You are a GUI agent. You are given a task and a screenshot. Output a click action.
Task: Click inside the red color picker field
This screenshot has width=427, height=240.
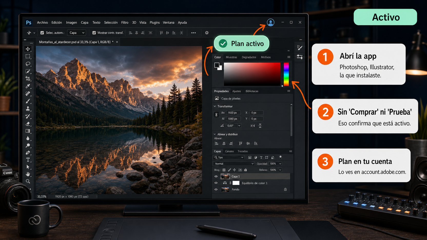point(252,74)
